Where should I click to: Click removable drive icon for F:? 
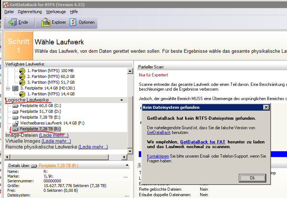15,123
